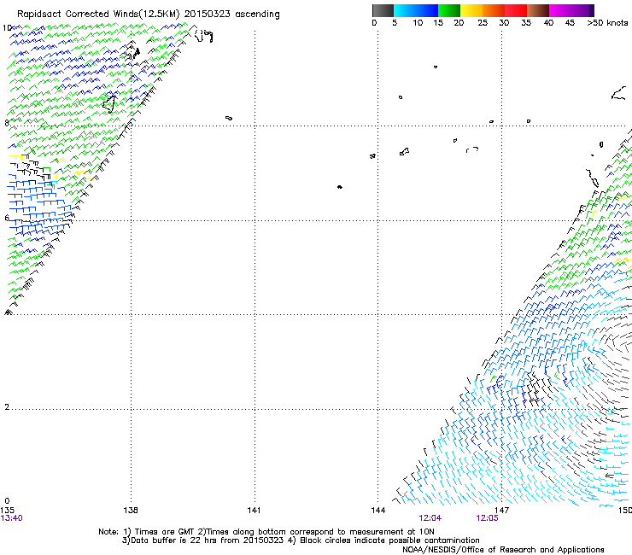This screenshot has width=632, height=555.
Task: Click the legend label '45'
Action: pos(570,23)
